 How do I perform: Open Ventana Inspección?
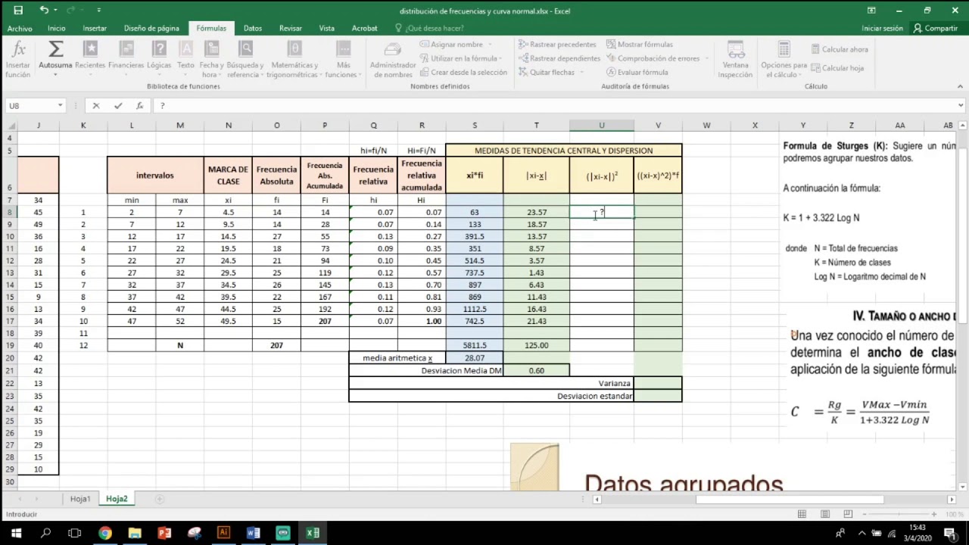pos(735,59)
